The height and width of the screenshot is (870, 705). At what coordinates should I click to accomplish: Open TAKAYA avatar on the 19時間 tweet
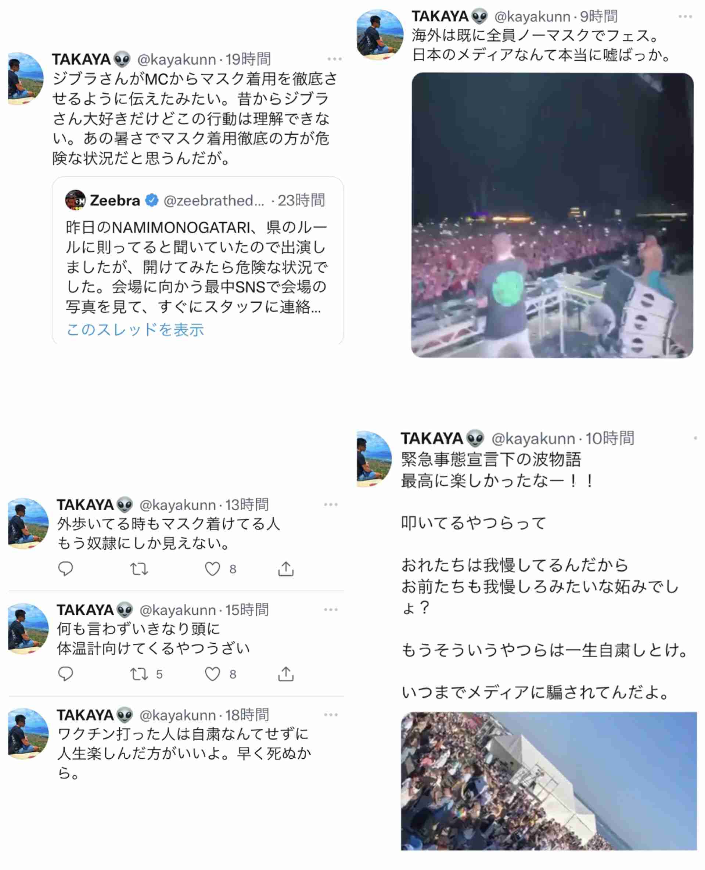click(x=26, y=78)
